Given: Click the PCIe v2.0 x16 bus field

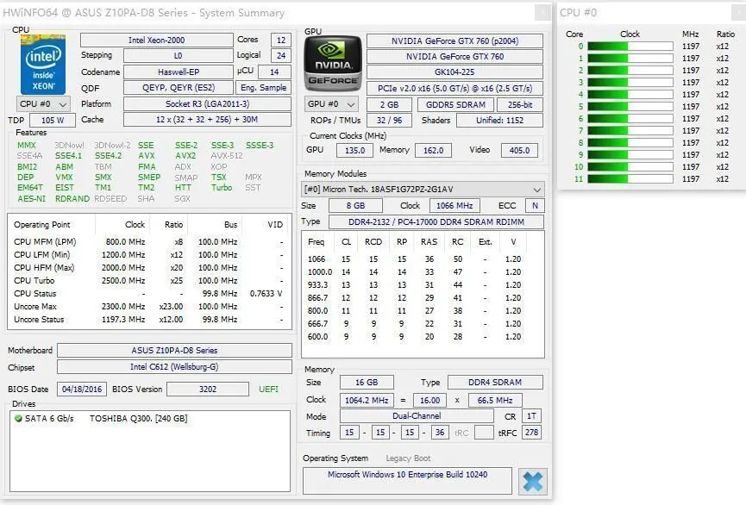Looking at the screenshot, I should point(454,89).
